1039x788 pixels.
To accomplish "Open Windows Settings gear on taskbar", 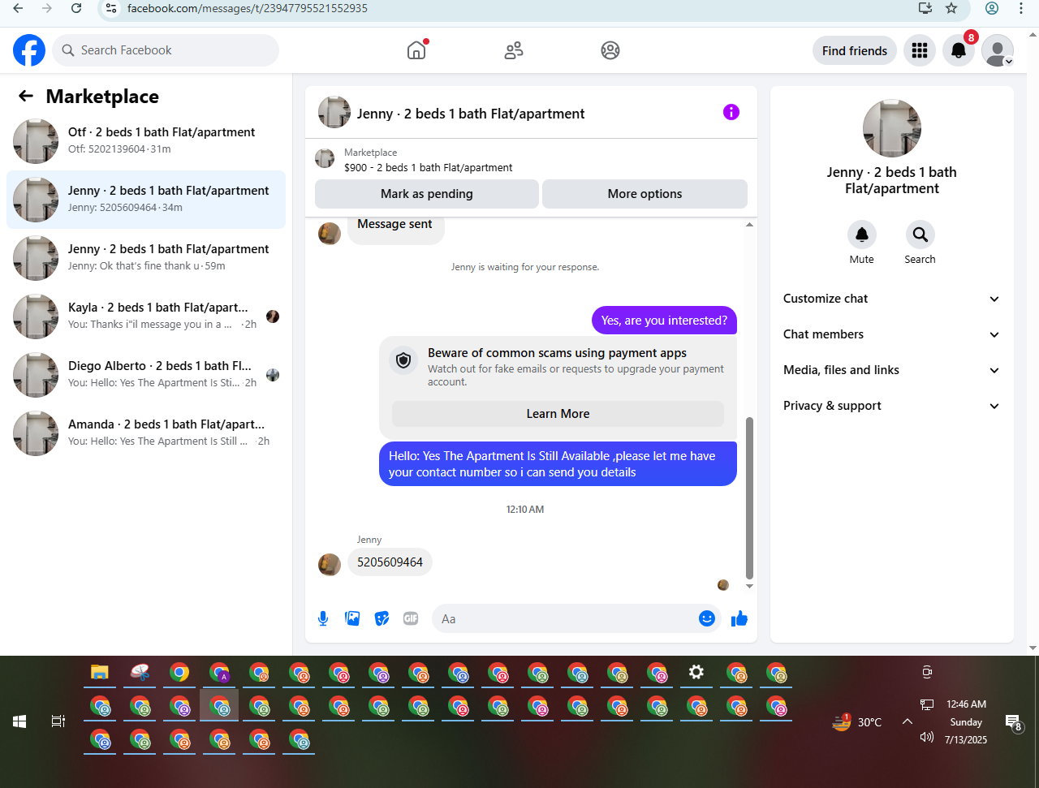I will pyautogui.click(x=696, y=672).
